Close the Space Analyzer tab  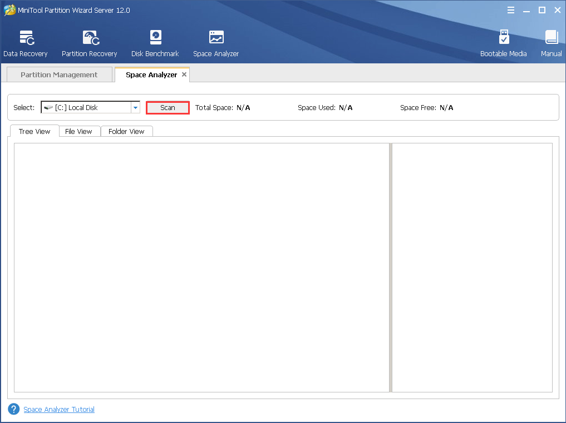pos(184,74)
